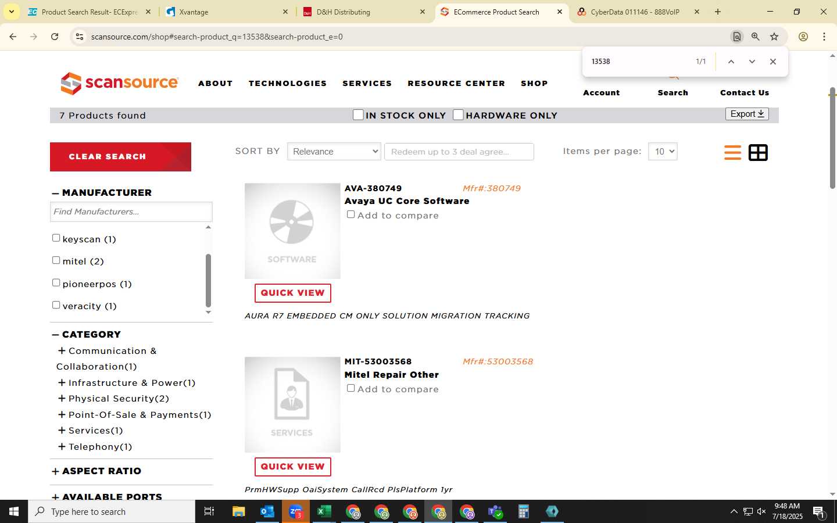This screenshot has height=523, width=837.
Task: Tick Add to compare for Mitel Repair Other
Action: (x=350, y=388)
